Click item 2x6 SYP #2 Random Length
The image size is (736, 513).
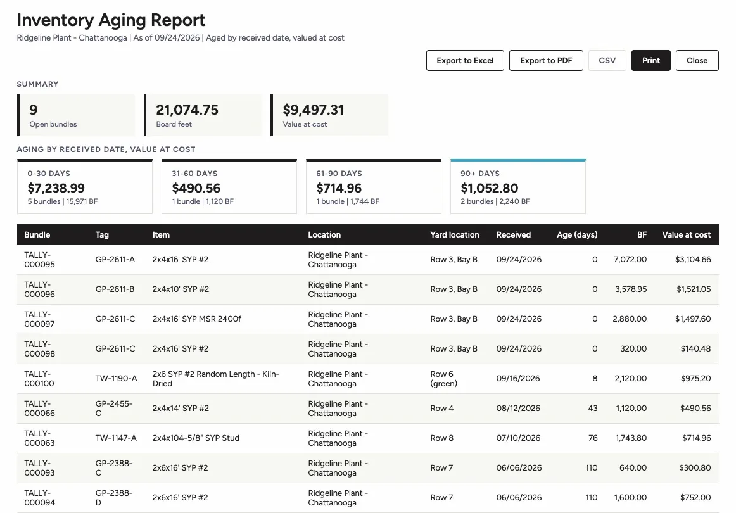(x=216, y=379)
